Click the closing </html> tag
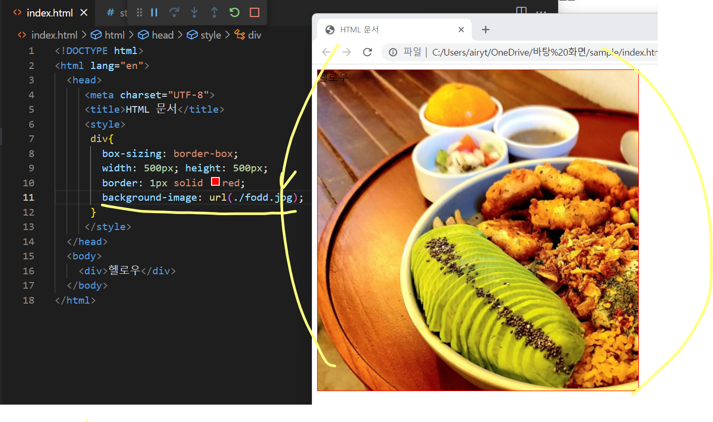713x422 pixels. [x=75, y=300]
